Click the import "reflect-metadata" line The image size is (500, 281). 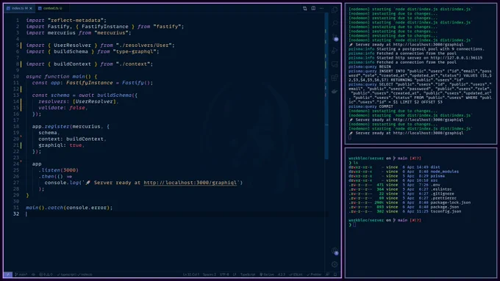pyautogui.click(x=66, y=20)
